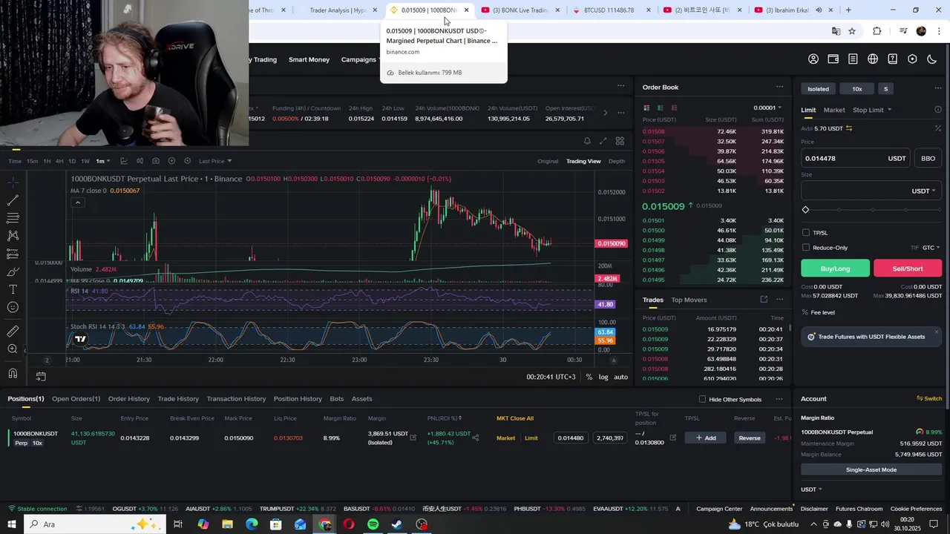Switch to Top Movers tab
950x534 pixels.
coord(689,300)
